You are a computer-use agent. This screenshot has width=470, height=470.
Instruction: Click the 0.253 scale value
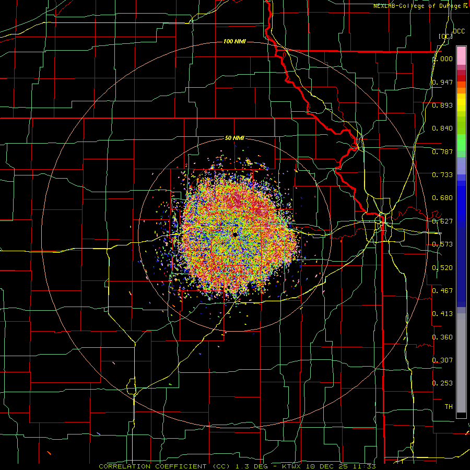pyautogui.click(x=442, y=383)
